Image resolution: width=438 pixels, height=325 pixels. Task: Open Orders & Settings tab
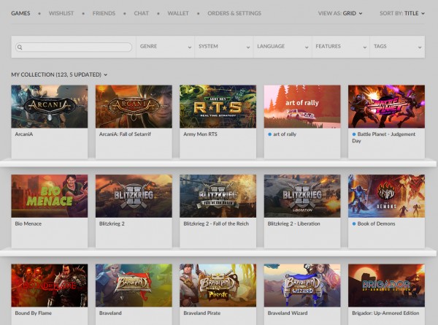coord(234,13)
